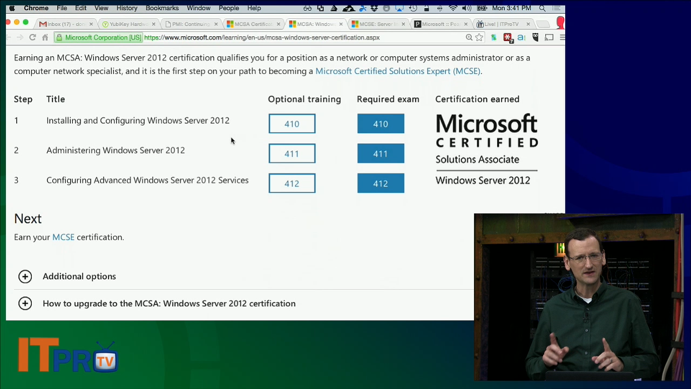Open the blue 'a:' extension icon
This screenshot has height=389, width=691.
(x=521, y=37)
